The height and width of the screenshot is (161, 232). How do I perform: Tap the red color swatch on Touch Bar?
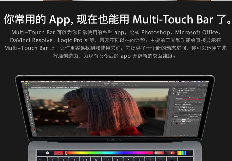(x=58, y=153)
